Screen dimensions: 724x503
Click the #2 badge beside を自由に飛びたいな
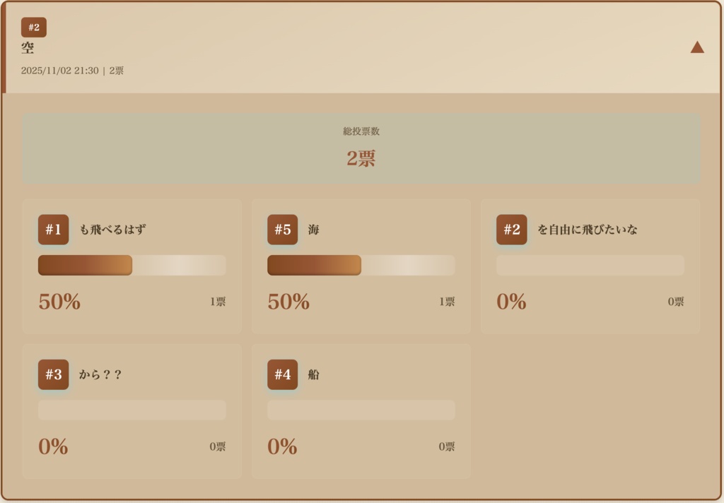click(512, 230)
